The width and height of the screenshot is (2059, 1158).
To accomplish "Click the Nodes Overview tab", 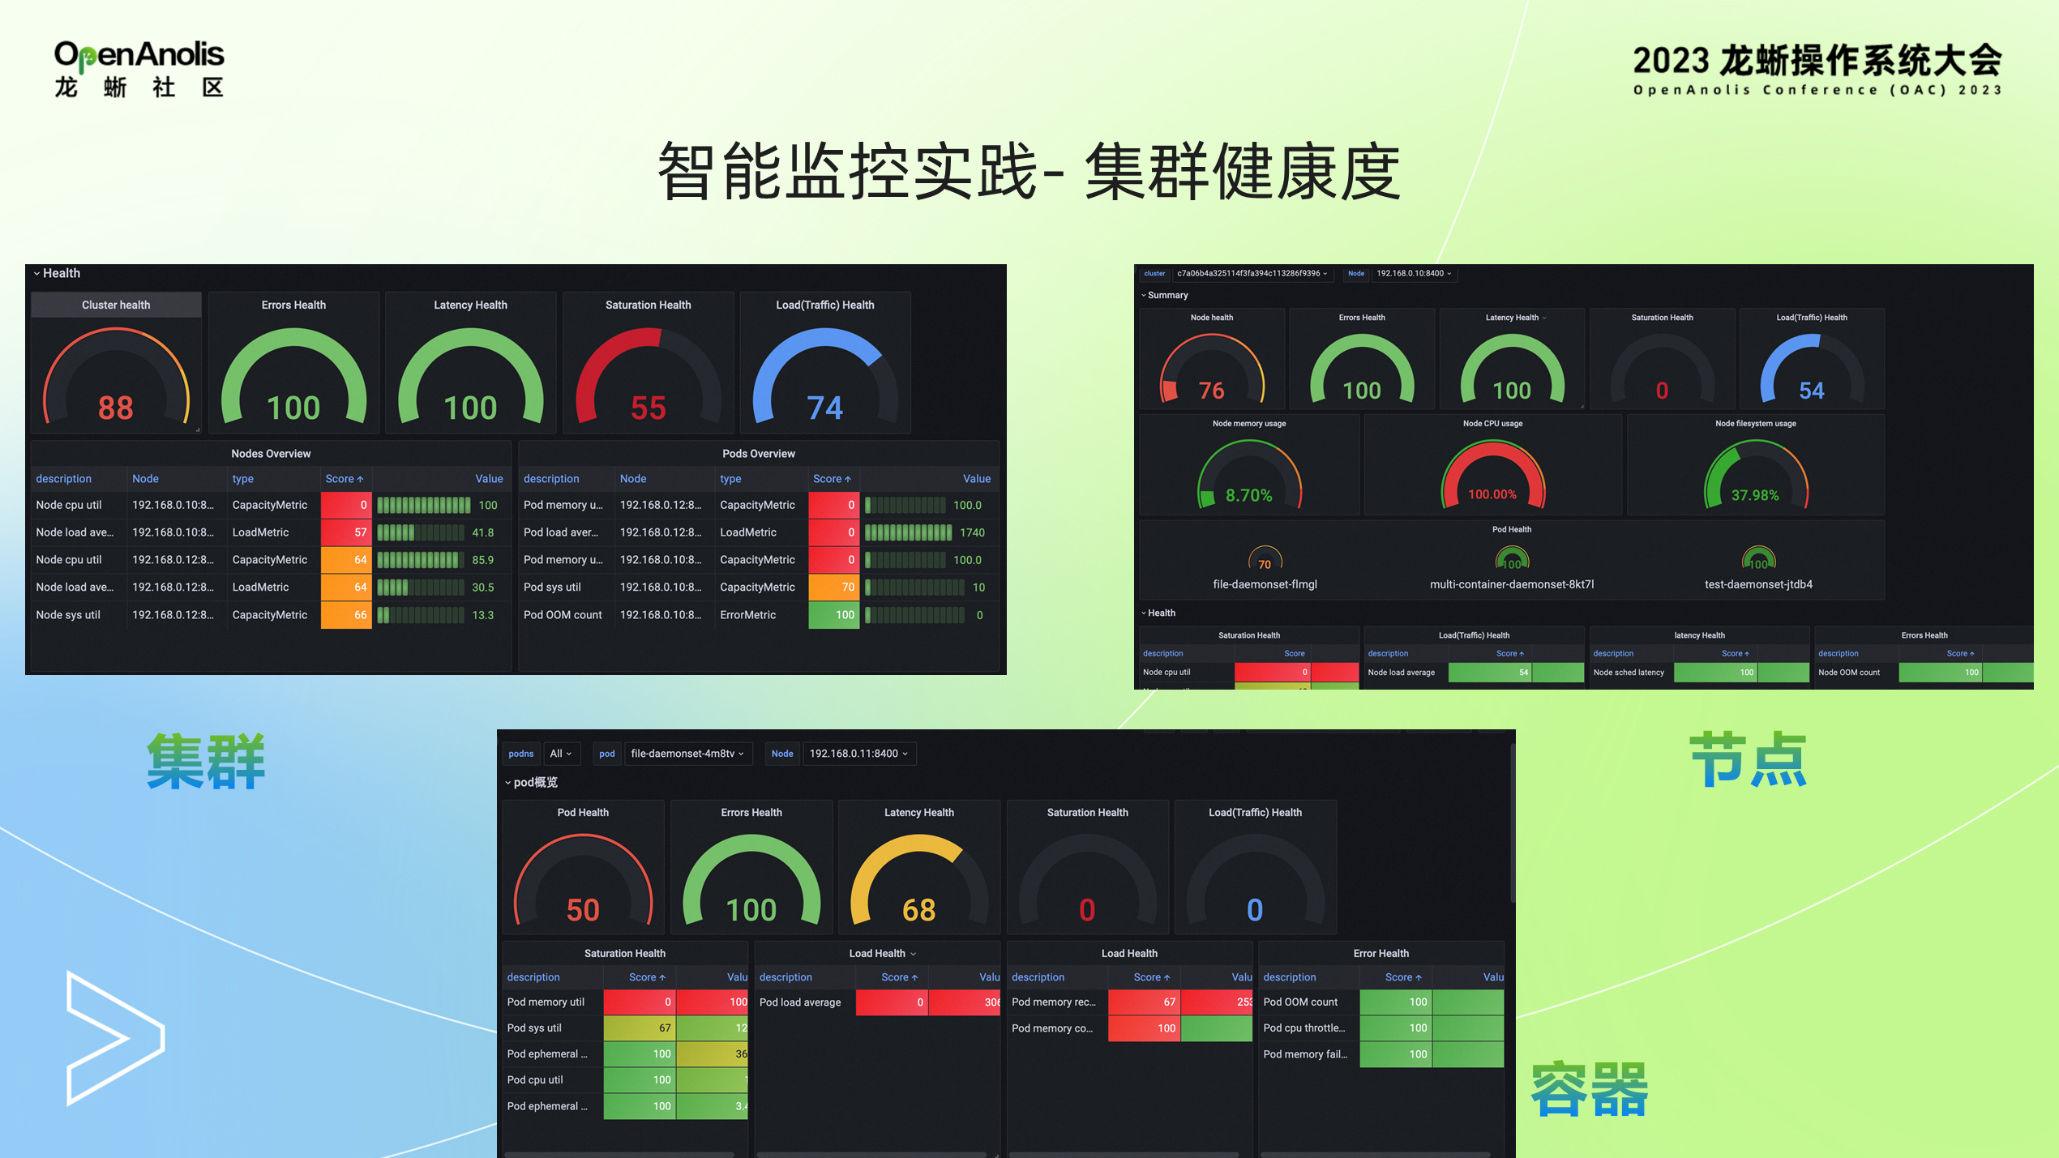I will pyautogui.click(x=270, y=452).
